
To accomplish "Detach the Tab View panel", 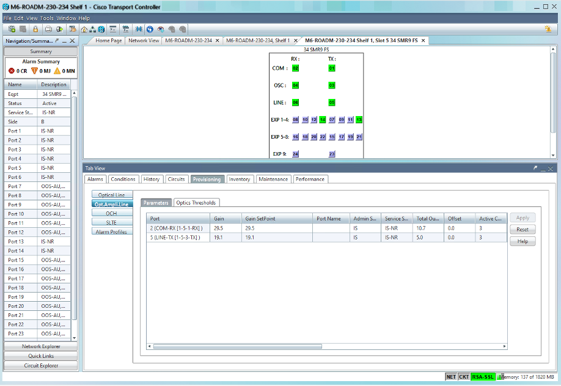I will 535,168.
